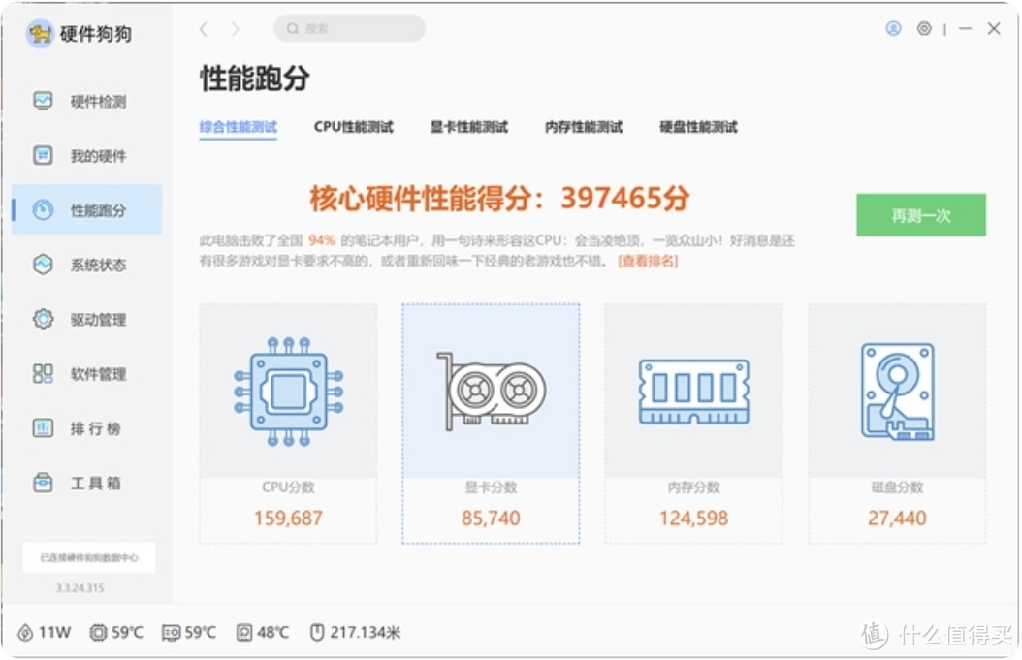
Task: Open the 软件管理 grid icon
Action: 43,373
